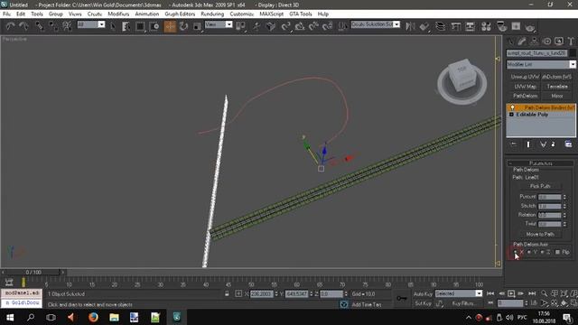Open the Modifiers menu

(118, 14)
